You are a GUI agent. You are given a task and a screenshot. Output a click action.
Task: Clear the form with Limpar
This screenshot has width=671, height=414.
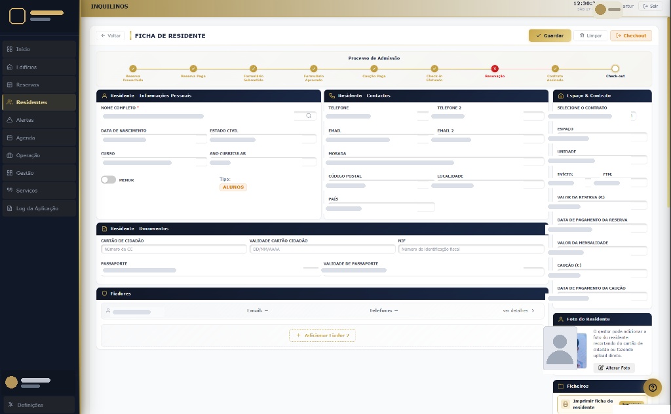(x=590, y=35)
